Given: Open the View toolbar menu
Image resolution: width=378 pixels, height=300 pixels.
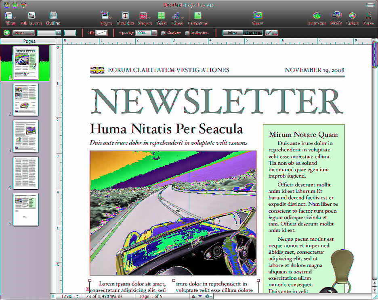Looking at the screenshot, I should [x=10, y=18].
